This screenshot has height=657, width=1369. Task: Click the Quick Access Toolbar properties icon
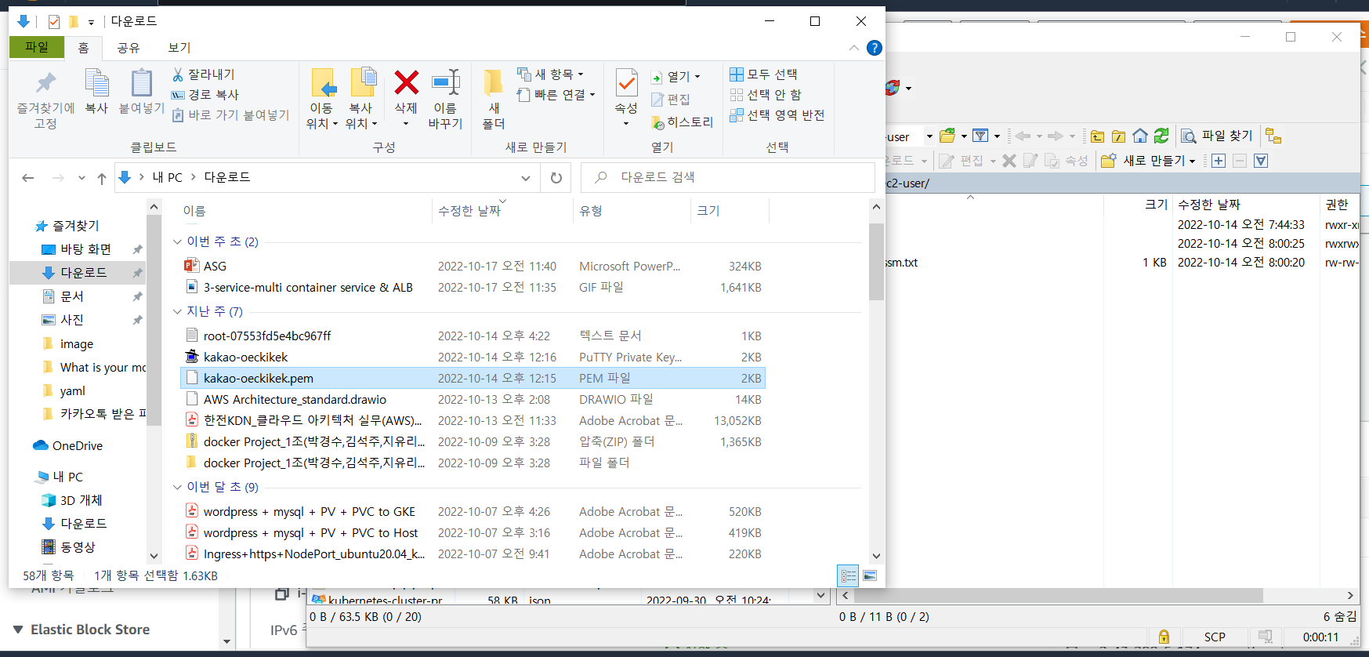coord(54,22)
